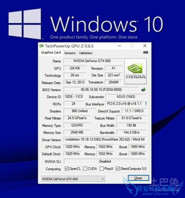The width and height of the screenshot is (185, 198).
Task: Click the Subvendor value ASUS (1043)
Action: pos(126,97)
